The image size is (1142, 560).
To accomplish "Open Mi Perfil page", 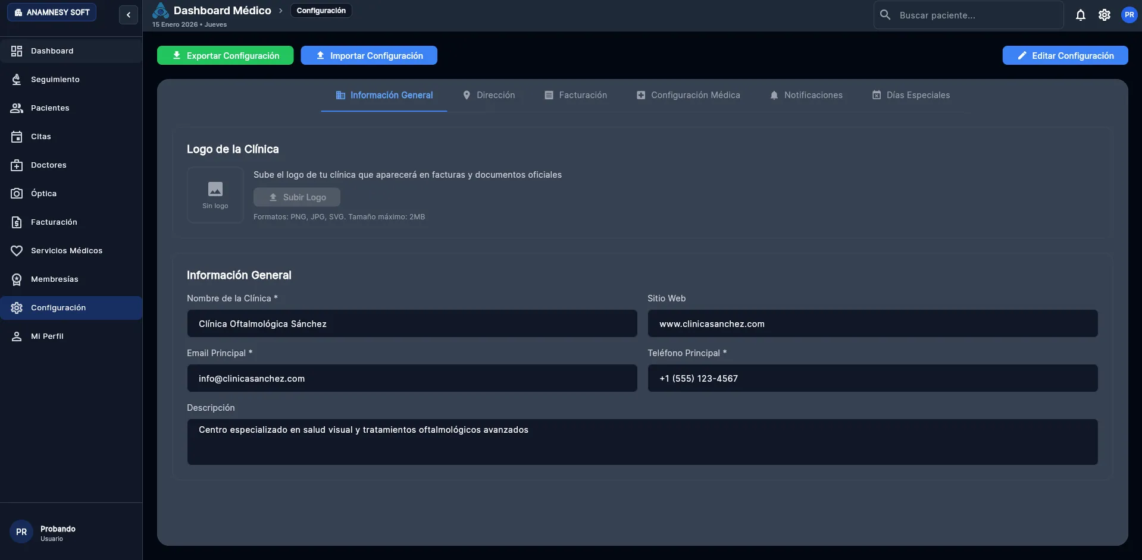I will (x=71, y=336).
